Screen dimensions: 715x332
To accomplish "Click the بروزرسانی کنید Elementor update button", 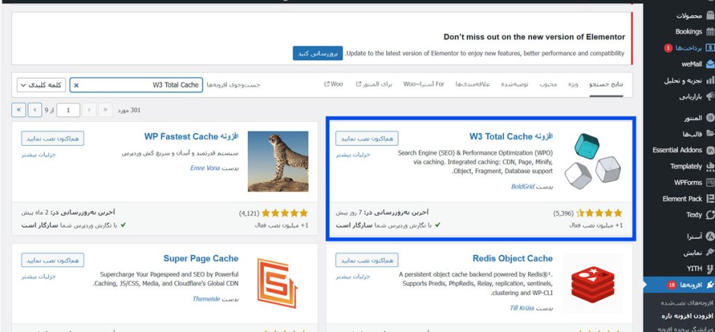I will click(318, 53).
